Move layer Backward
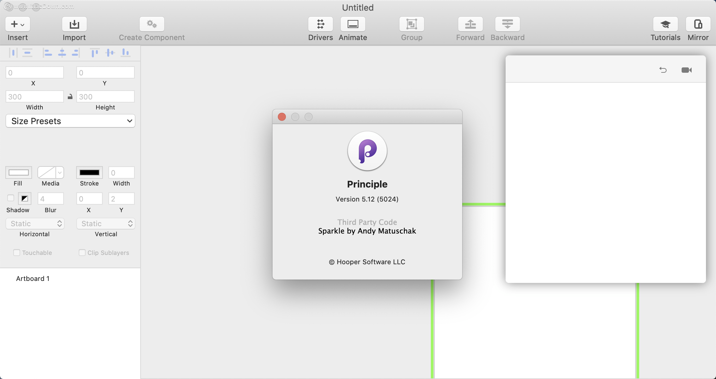 click(508, 24)
